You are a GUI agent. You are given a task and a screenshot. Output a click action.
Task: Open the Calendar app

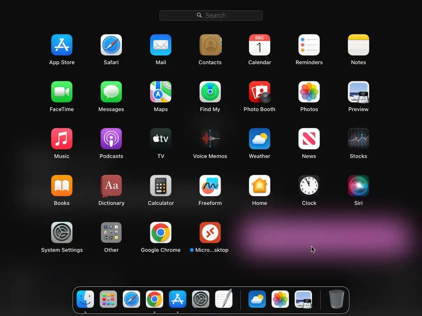pos(260,45)
